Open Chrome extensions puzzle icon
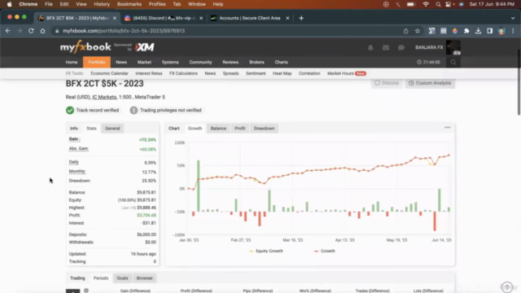 tap(466, 31)
